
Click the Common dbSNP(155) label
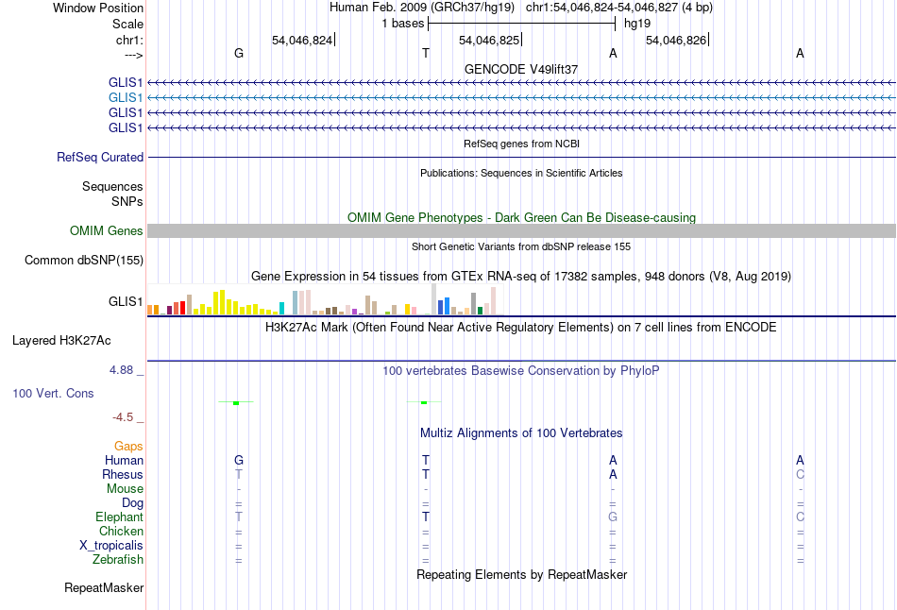83,261
